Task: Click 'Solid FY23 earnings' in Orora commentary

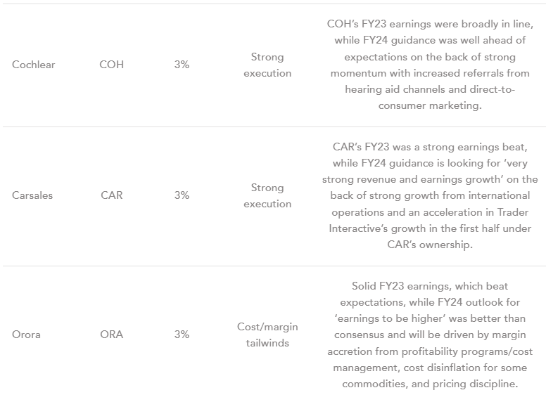Action: [x=400, y=286]
